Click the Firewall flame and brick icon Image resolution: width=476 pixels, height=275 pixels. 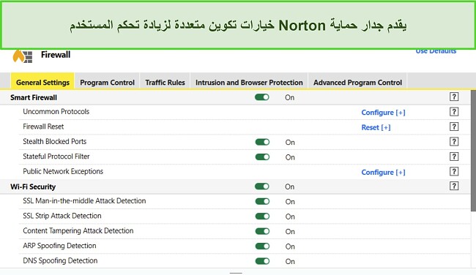(23, 56)
